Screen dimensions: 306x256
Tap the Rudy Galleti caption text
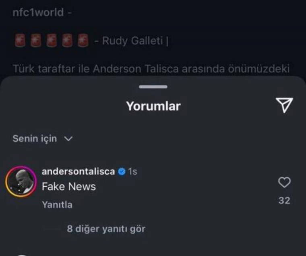133,41
